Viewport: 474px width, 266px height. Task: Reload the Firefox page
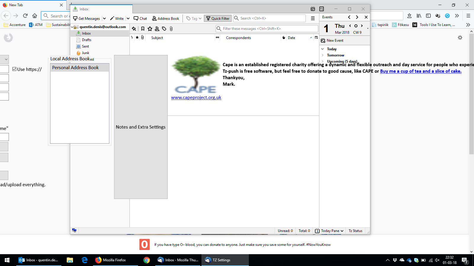(25, 16)
